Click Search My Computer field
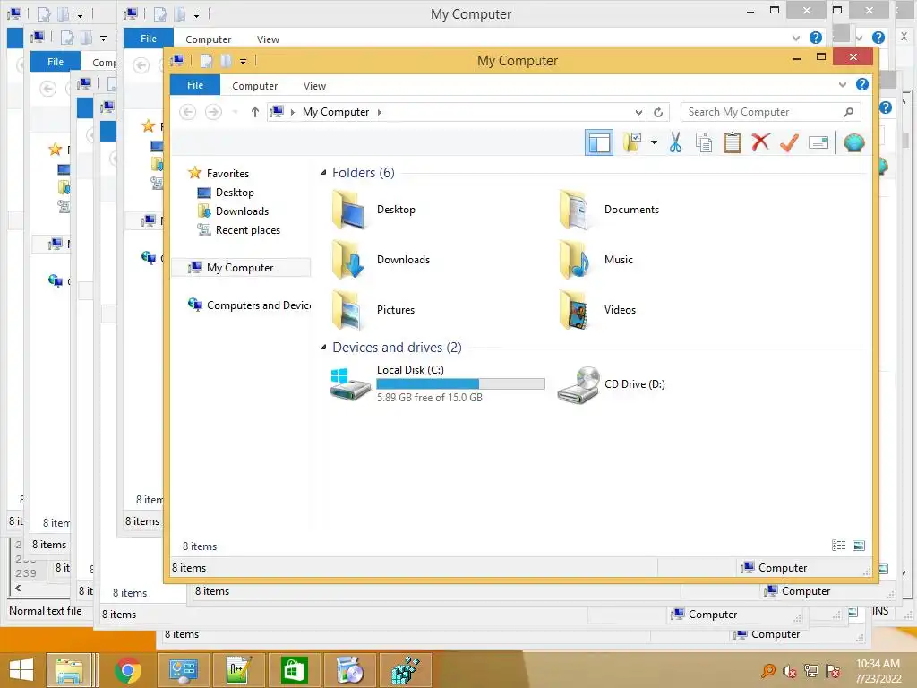The width and height of the screenshot is (917, 688). coord(770,112)
